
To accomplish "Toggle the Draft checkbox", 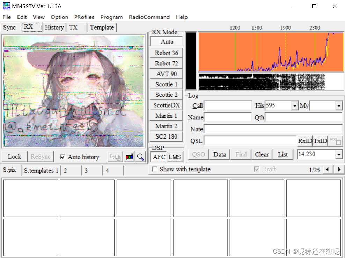I will tap(257, 169).
